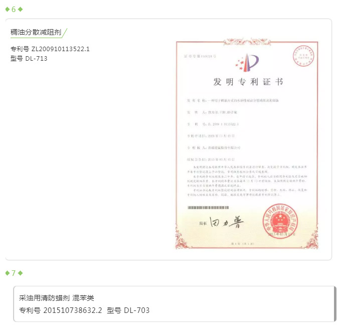345x329 pixels.
Task: Click the green diamond right of number 7
Action: 21,273
